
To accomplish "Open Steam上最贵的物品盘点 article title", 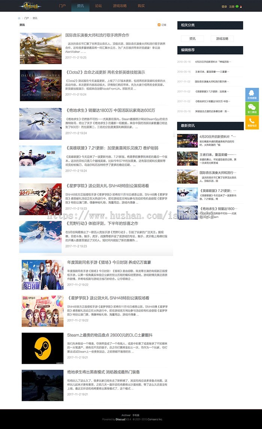I will coord(110,335).
